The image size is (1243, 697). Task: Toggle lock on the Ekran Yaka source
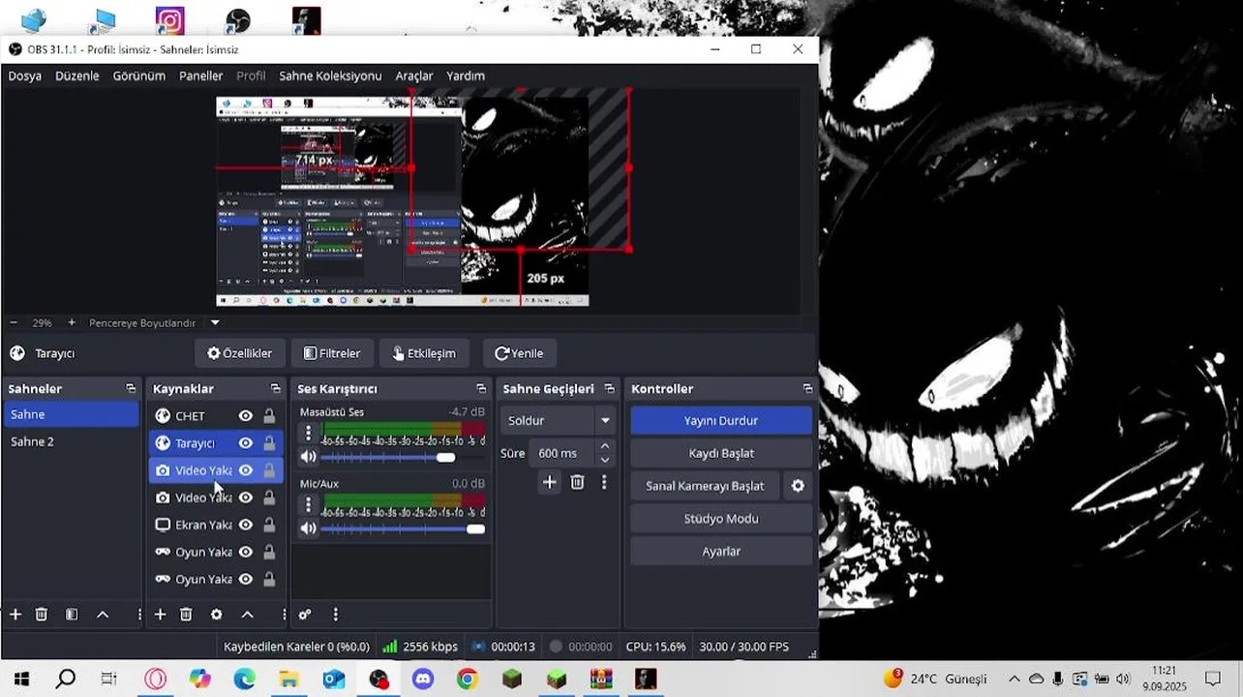pyautogui.click(x=269, y=525)
